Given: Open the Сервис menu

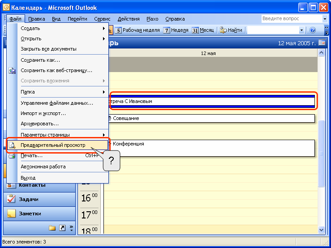Looking at the screenshot, I should pyautogui.click(x=102, y=19).
